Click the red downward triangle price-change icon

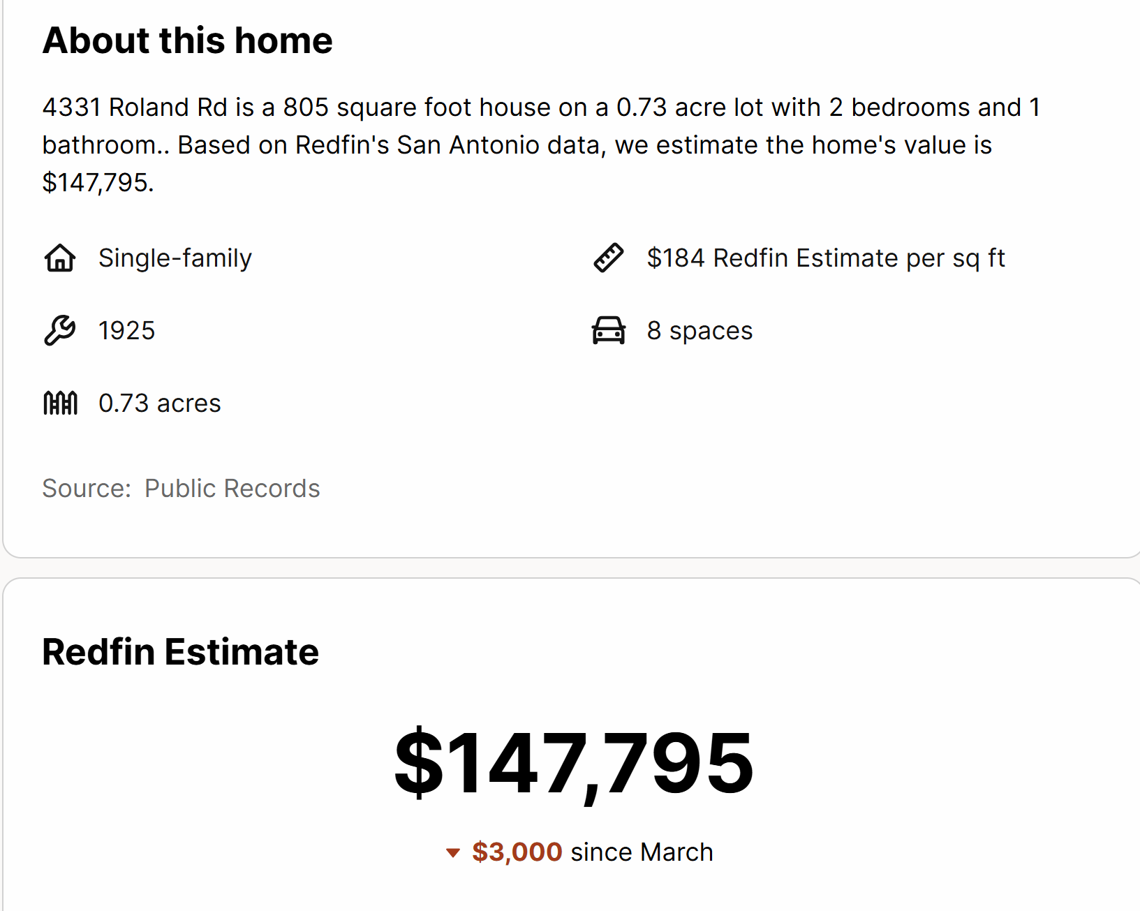pyautogui.click(x=453, y=852)
